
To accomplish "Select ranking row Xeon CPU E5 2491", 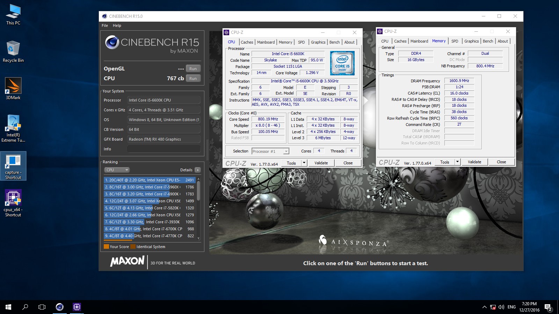I will [150, 180].
